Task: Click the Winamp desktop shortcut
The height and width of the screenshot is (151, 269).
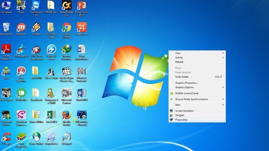Action: click(x=36, y=29)
